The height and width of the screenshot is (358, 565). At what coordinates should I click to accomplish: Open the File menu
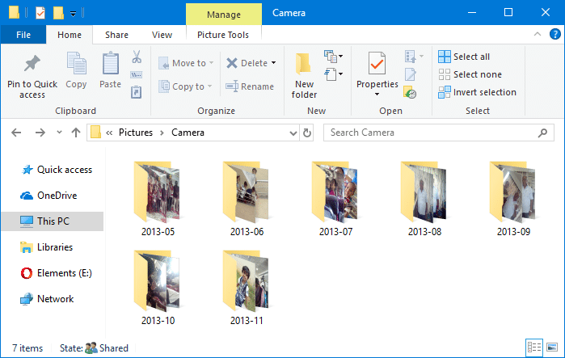point(23,35)
